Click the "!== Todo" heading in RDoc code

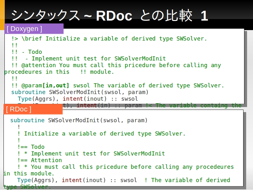[x=31, y=147]
